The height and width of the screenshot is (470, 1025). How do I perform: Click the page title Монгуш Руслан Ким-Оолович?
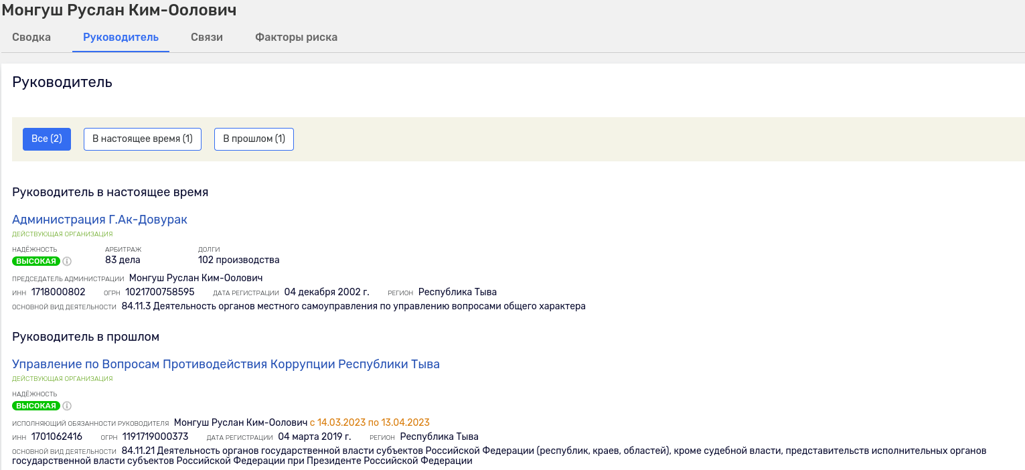pos(119,10)
